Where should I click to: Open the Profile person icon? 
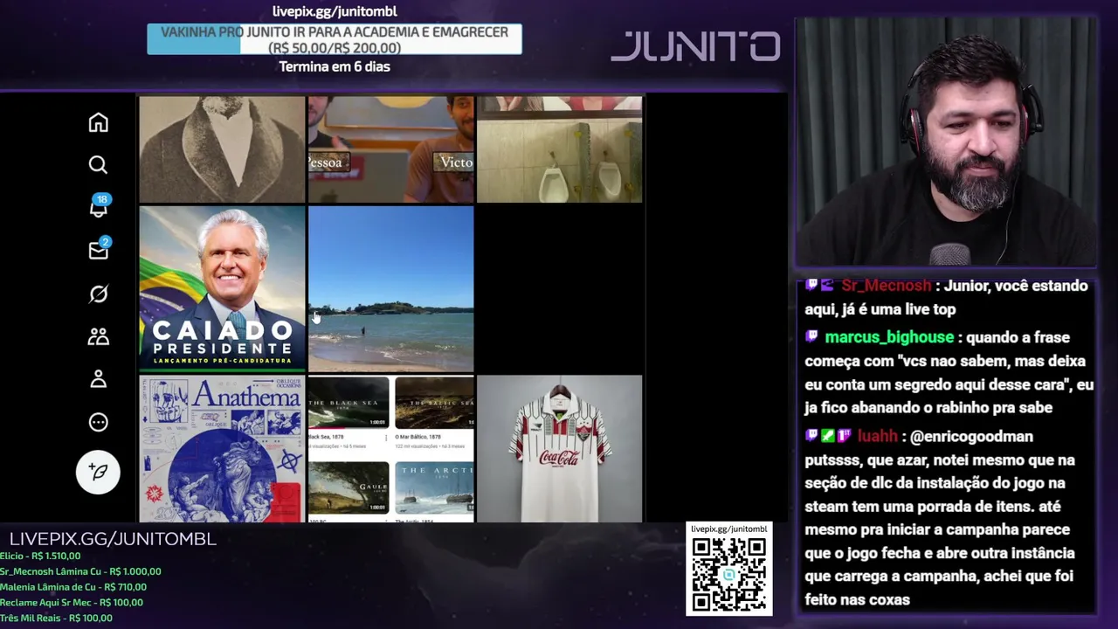pyautogui.click(x=98, y=378)
